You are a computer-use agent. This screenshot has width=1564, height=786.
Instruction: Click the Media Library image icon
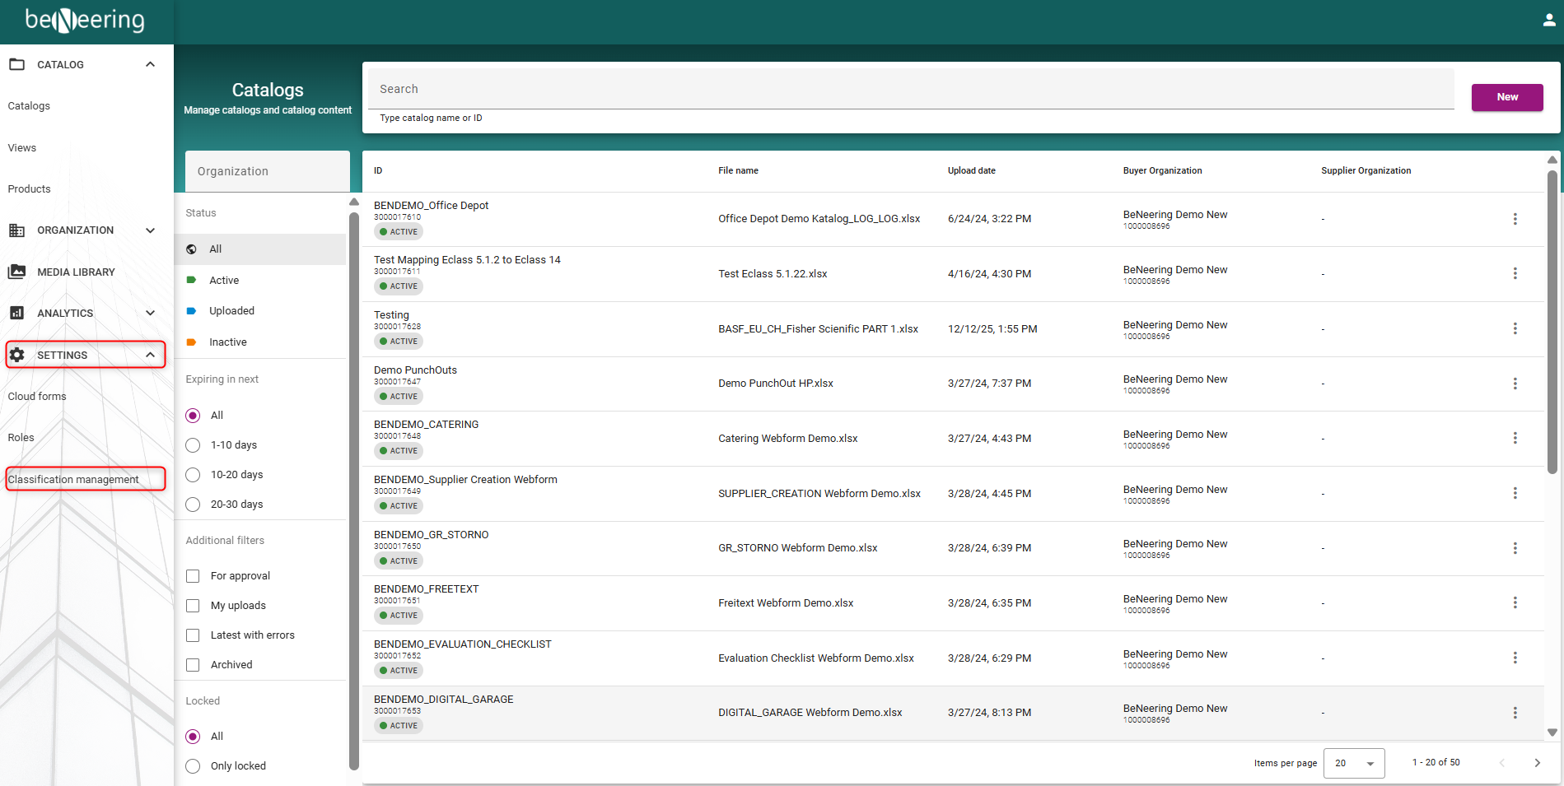coord(16,272)
